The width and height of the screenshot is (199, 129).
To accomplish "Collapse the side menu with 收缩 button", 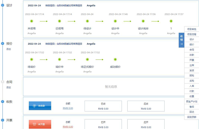I will click(181, 40).
